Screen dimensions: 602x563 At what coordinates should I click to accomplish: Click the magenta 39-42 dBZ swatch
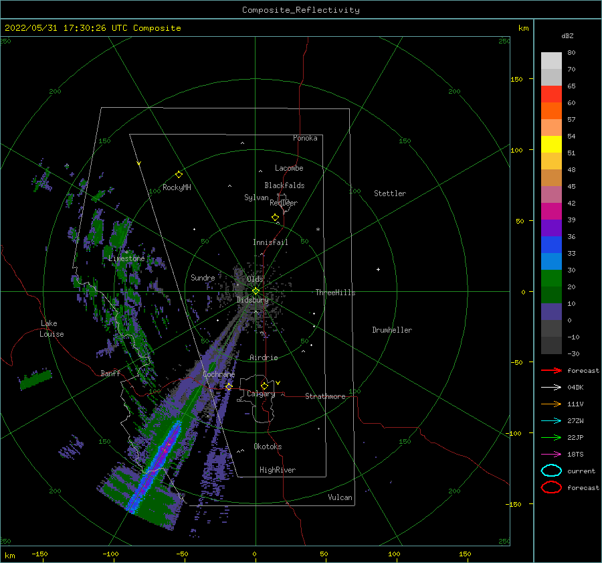point(551,212)
